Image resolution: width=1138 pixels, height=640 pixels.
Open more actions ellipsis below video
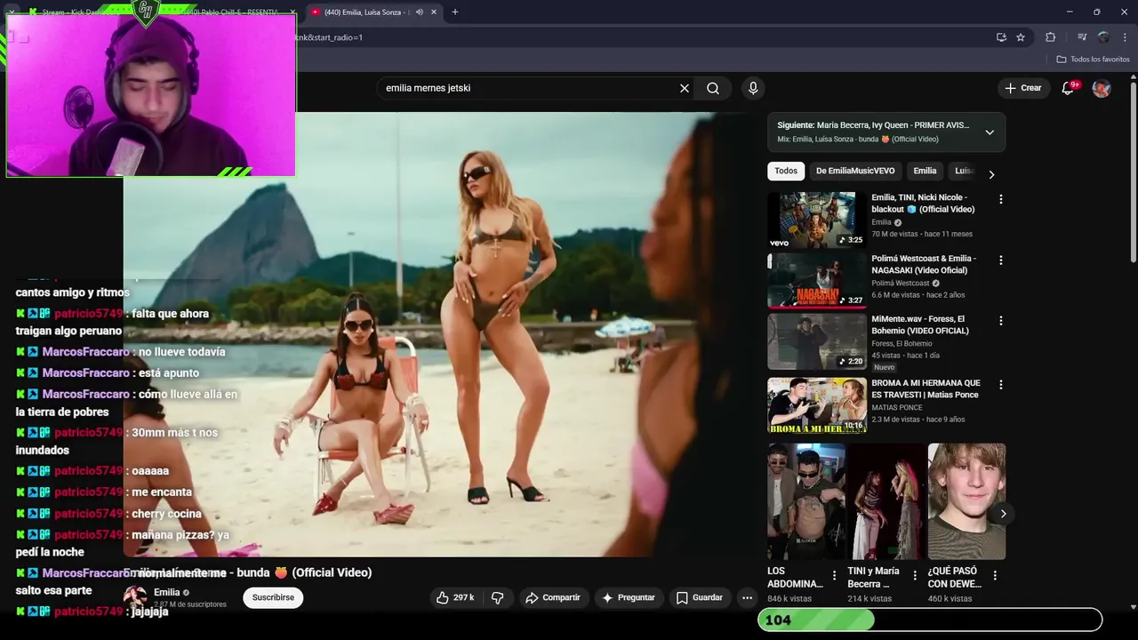(x=747, y=598)
